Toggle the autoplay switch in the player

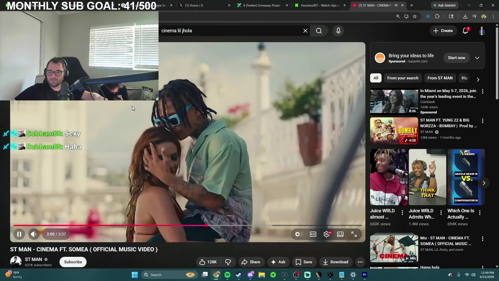click(x=297, y=234)
